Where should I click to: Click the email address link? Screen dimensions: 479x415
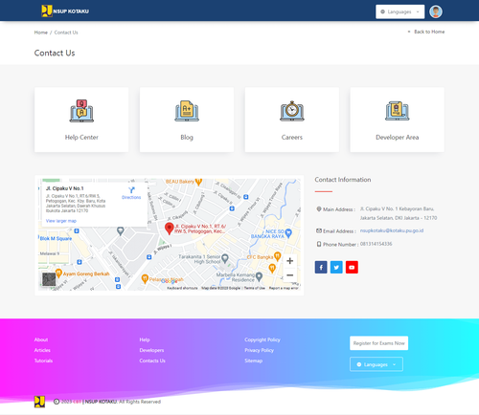pyautogui.click(x=392, y=230)
